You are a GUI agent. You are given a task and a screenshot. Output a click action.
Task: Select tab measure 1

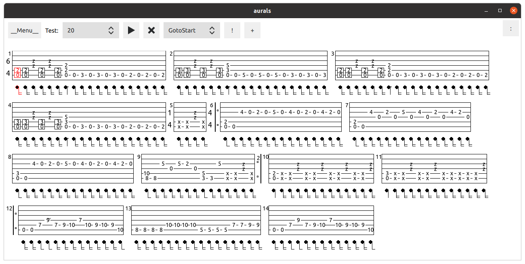(x=89, y=65)
